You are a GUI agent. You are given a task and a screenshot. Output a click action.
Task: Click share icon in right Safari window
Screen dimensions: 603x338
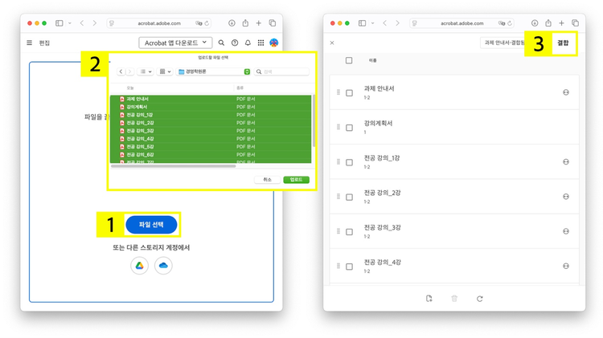point(548,23)
